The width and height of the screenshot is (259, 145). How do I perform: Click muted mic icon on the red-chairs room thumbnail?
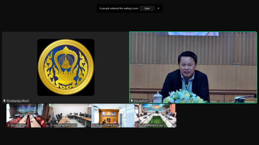[x=9, y=125]
